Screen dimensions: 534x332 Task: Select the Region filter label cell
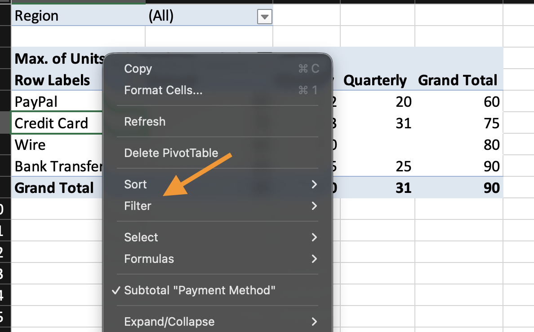[x=37, y=16]
